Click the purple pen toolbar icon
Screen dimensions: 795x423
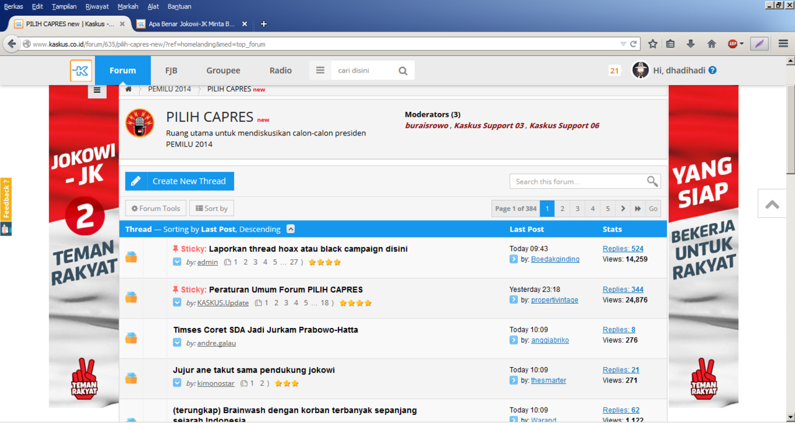[760, 44]
